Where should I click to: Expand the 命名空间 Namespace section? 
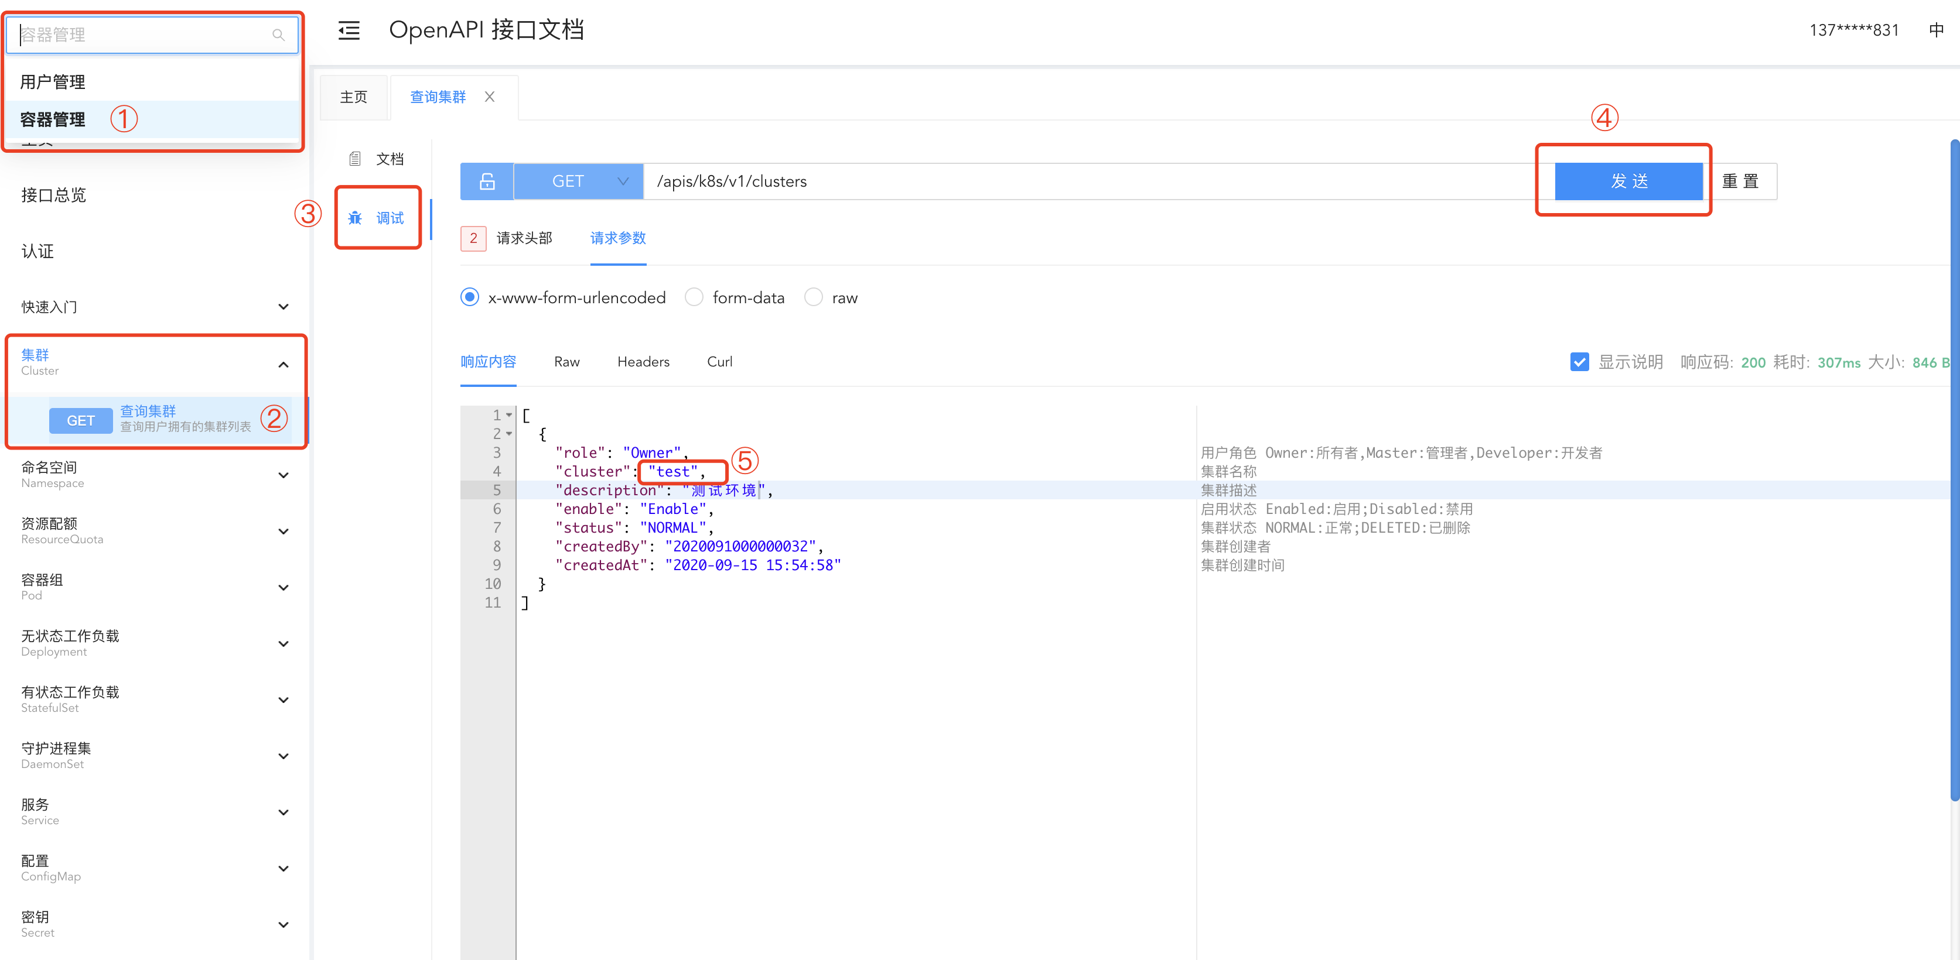(x=283, y=475)
